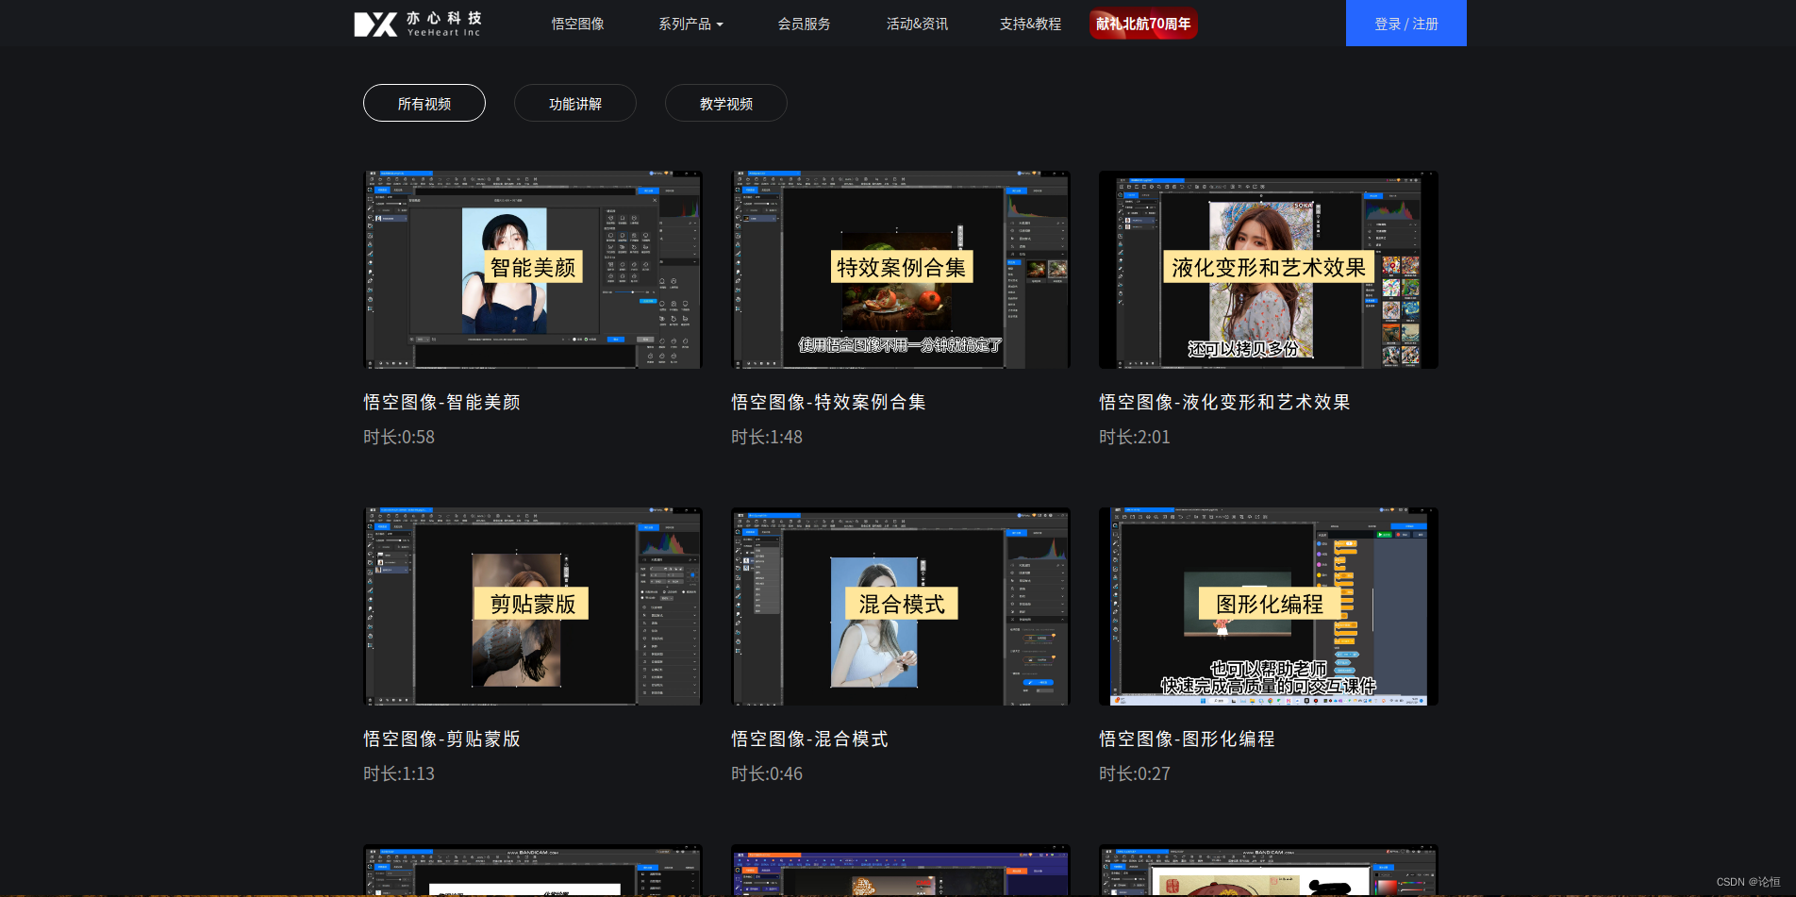The image size is (1796, 897).
Task: Switch to the 教学视频 tab
Action: (726, 103)
